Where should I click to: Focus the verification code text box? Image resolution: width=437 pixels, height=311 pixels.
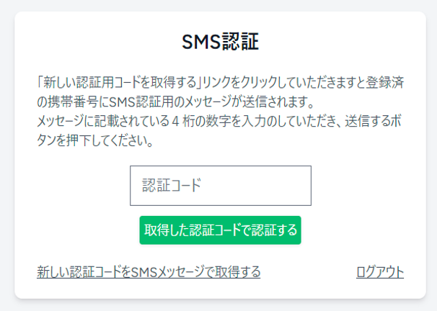[x=220, y=186]
